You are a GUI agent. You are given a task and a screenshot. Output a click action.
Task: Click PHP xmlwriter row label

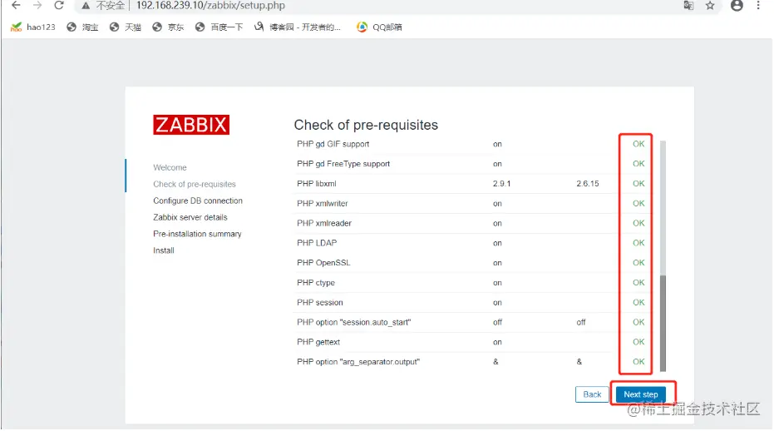click(323, 203)
